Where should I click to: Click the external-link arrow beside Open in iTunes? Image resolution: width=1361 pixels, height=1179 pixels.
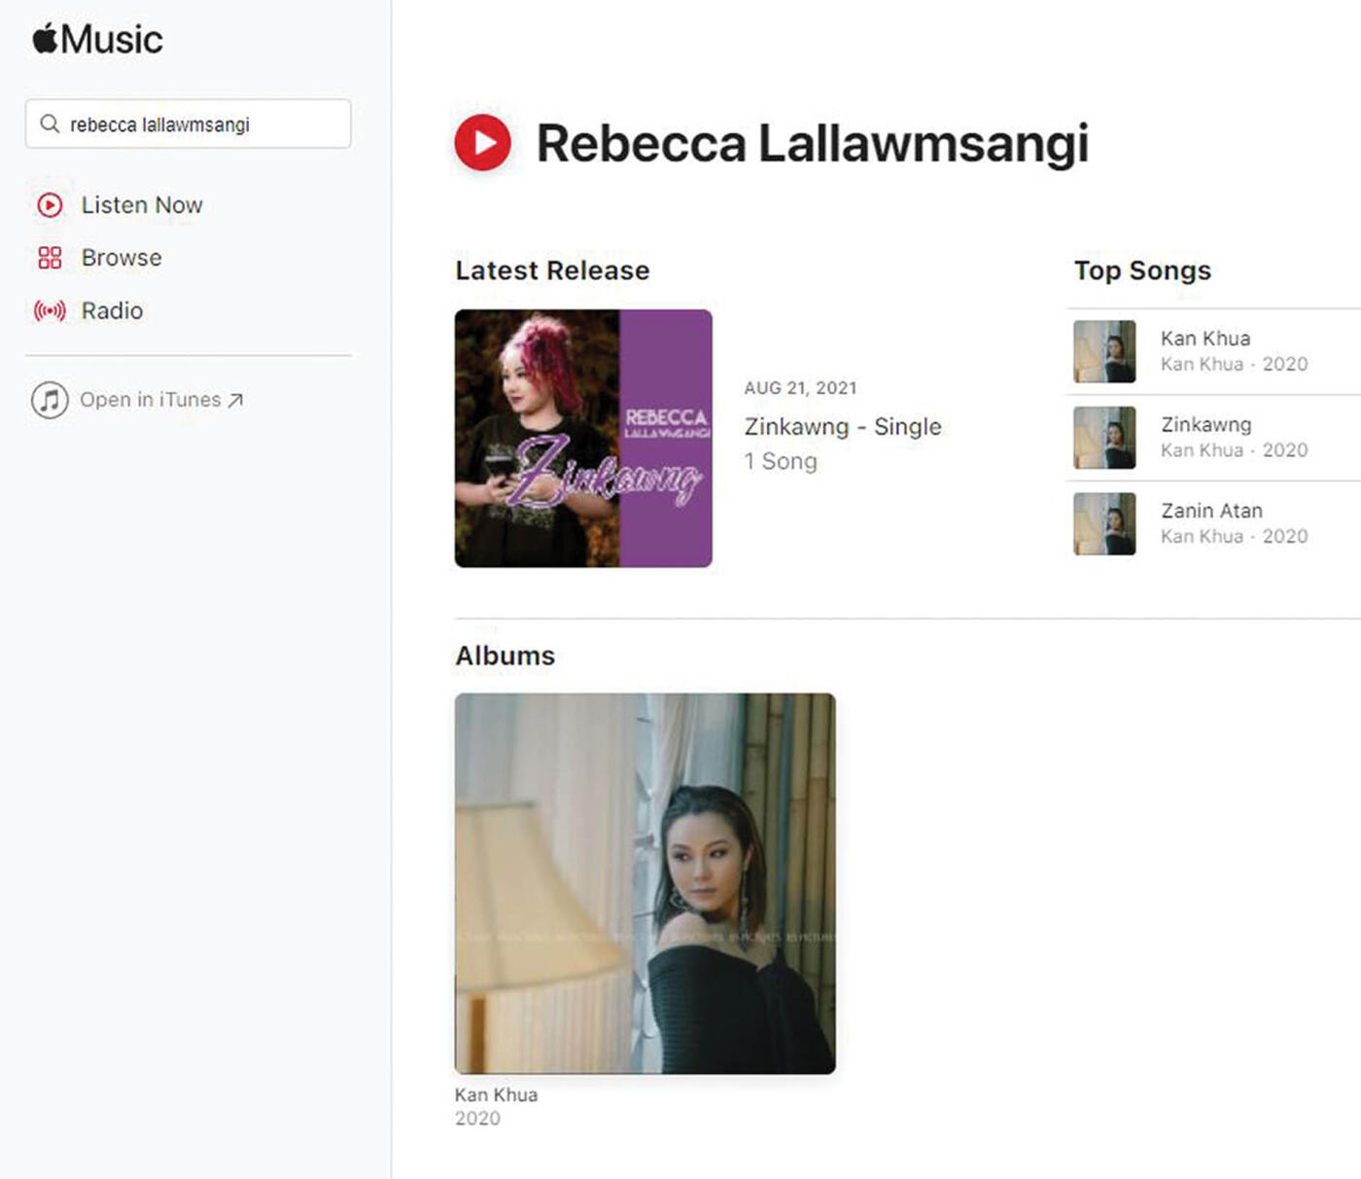[235, 400]
